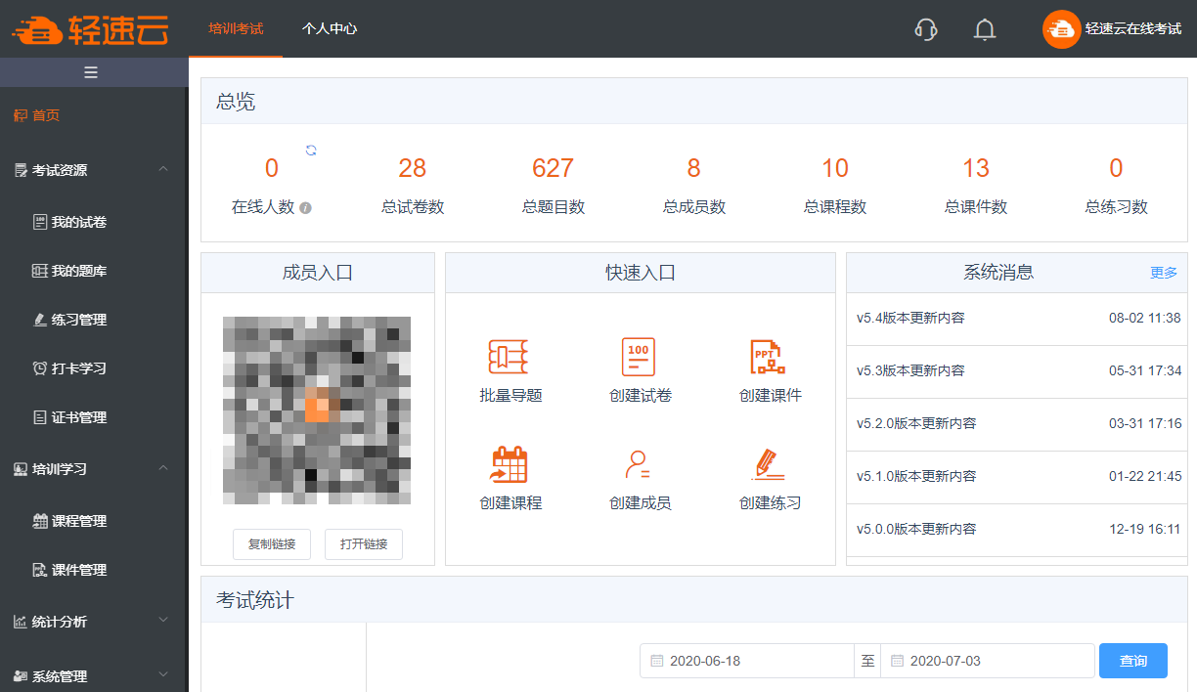Click the 创建成员 add member icon
This screenshot has width=1197, height=692.
tap(639, 464)
